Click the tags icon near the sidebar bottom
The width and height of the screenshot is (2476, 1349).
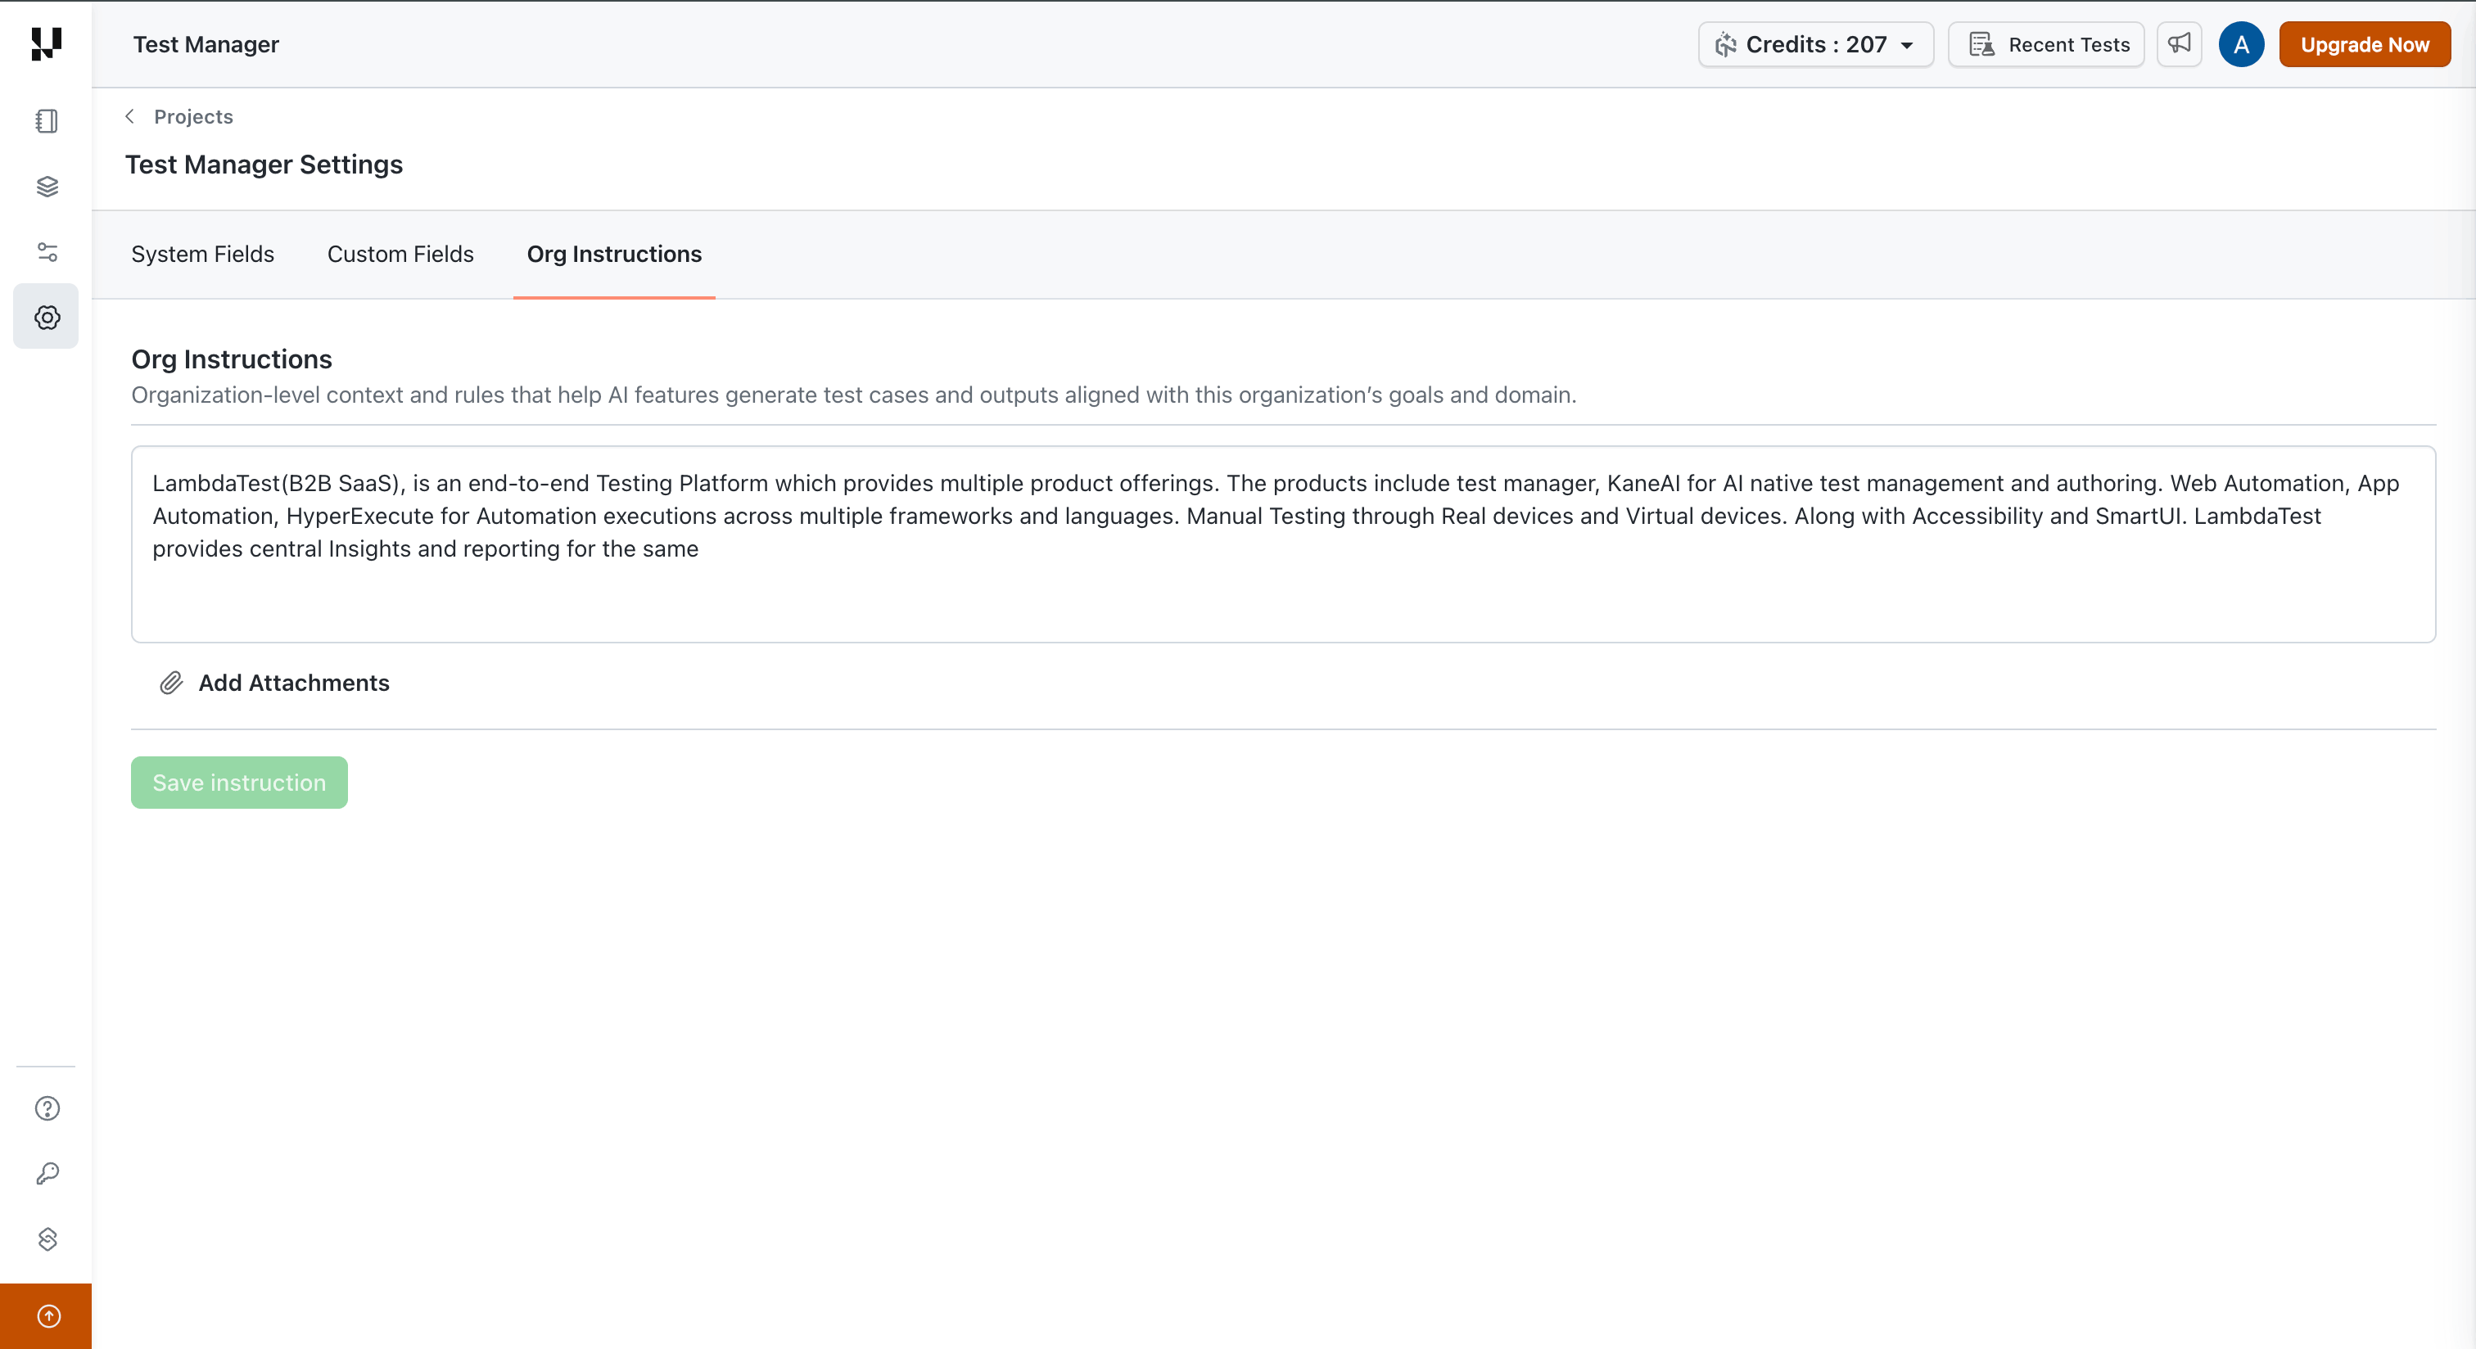click(46, 1239)
